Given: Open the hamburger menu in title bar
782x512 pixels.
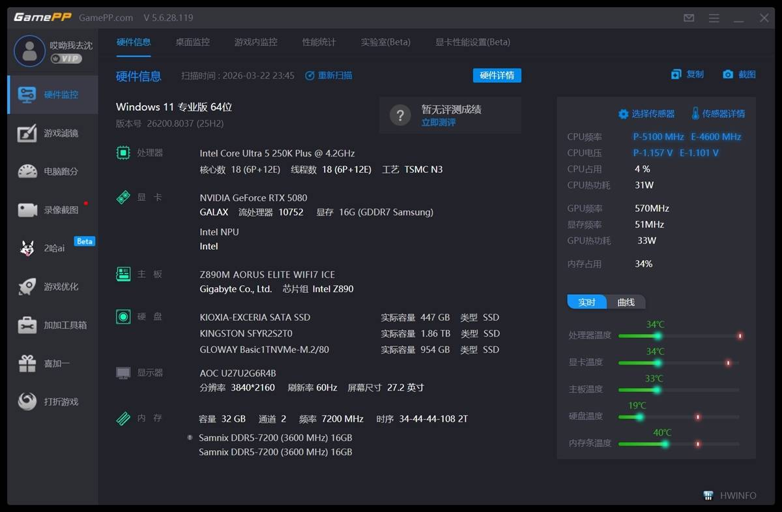Looking at the screenshot, I should point(714,18).
